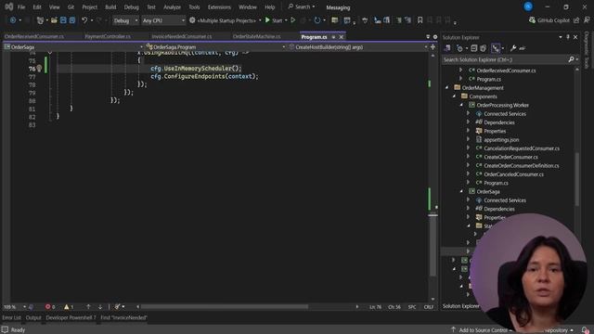Open the OrderSaga.Program type dropdown

pyautogui.click(x=215, y=47)
